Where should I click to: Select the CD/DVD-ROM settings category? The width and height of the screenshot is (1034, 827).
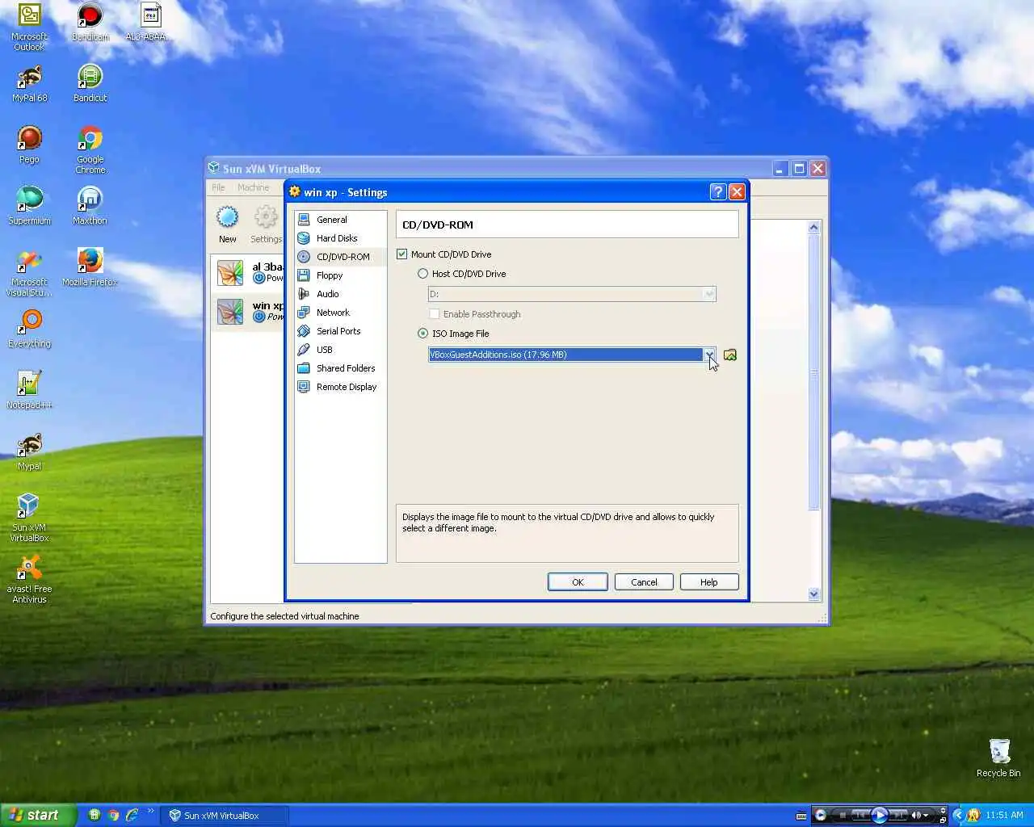click(343, 257)
